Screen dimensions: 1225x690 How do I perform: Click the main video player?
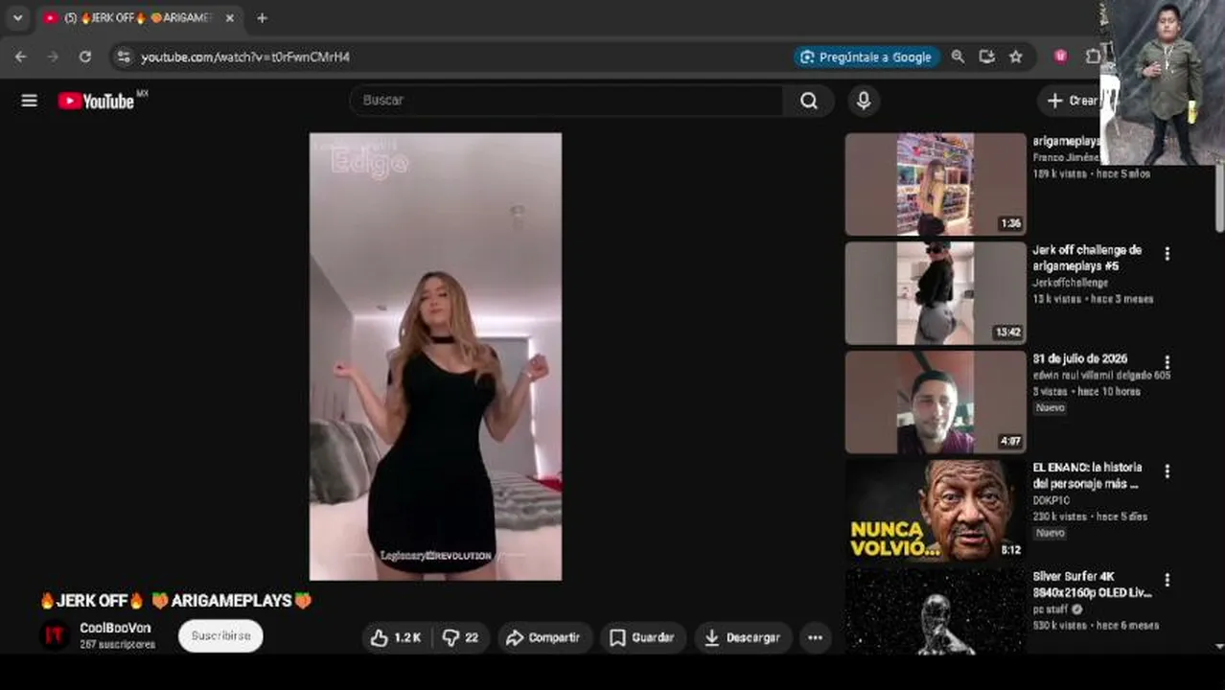[435, 356]
